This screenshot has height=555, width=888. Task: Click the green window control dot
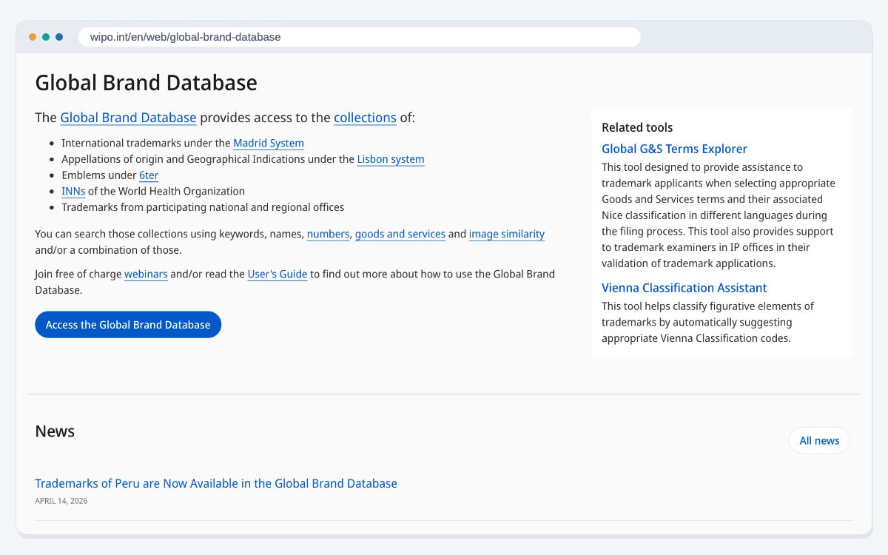[x=46, y=37]
